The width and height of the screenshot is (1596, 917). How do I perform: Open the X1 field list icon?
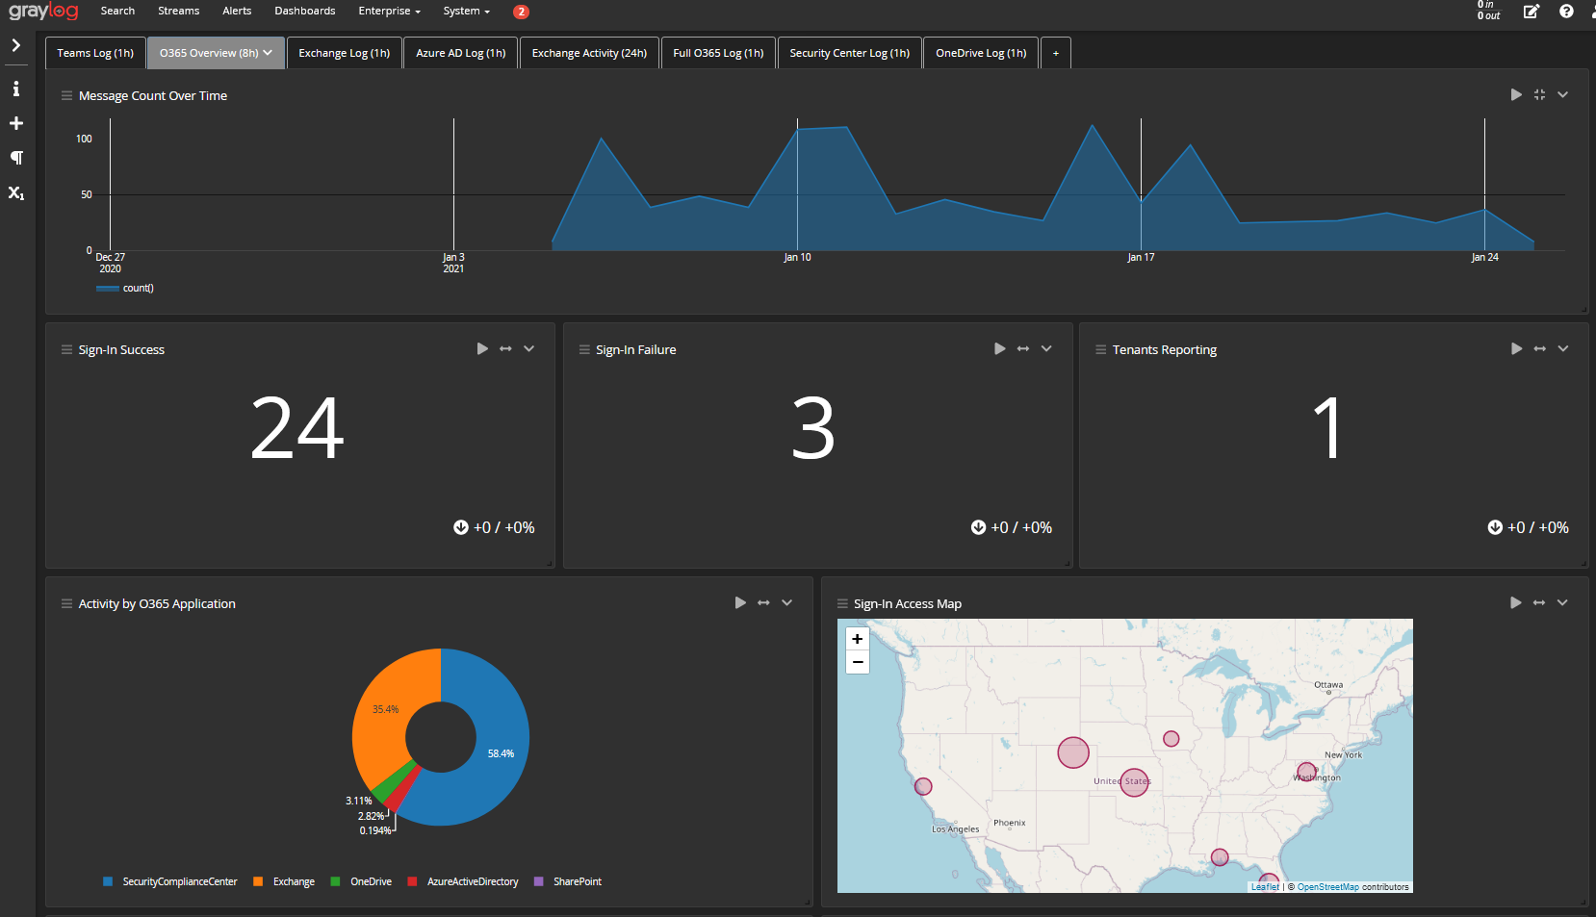coord(16,192)
